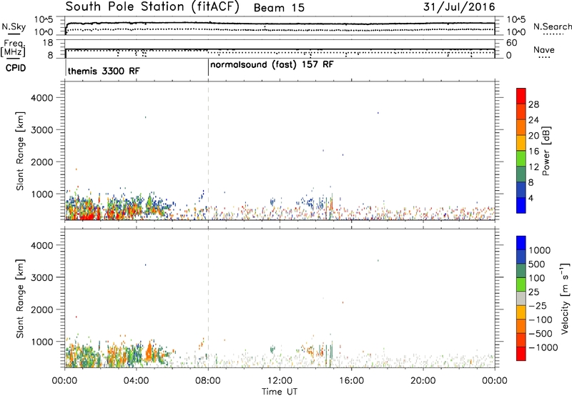Select the "CPID" row label

click(16, 68)
